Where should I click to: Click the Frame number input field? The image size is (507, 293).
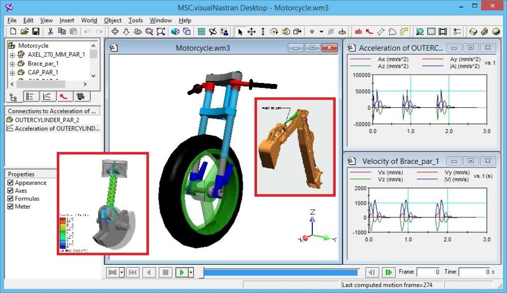[x=429, y=272]
